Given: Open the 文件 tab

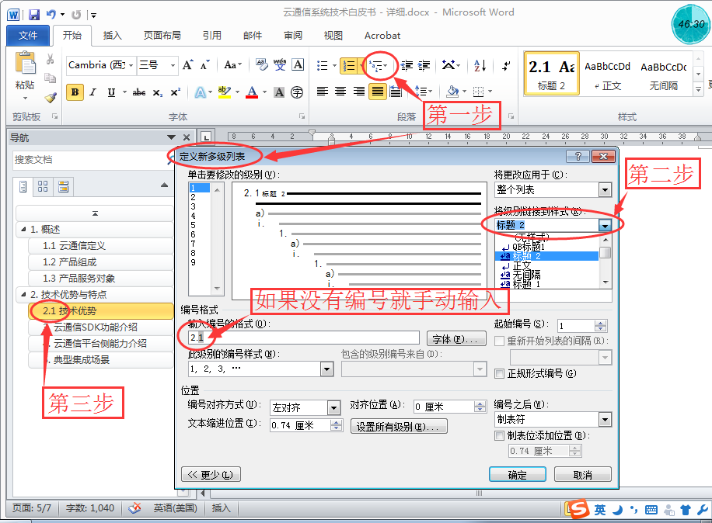Looking at the screenshot, I should coord(28,36).
